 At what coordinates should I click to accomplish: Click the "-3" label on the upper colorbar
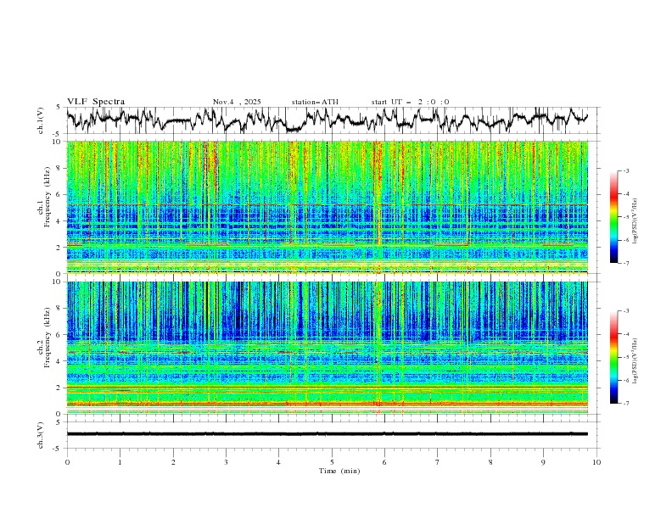click(x=626, y=170)
